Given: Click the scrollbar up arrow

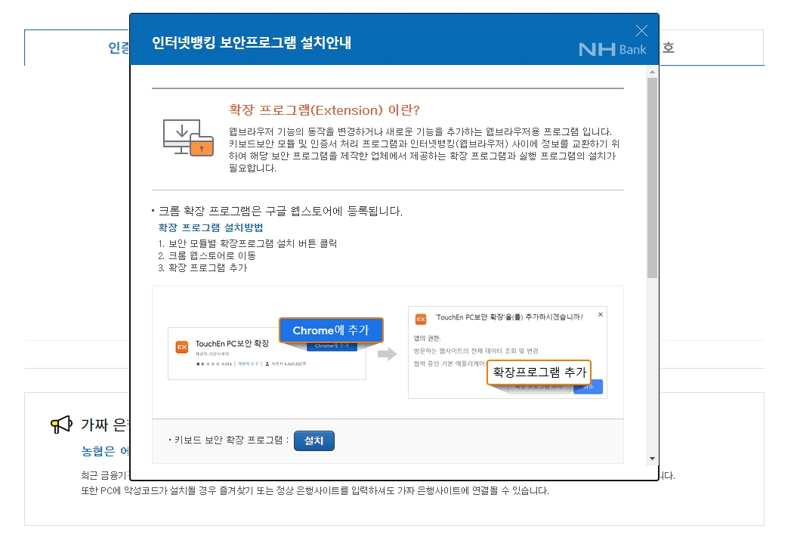Looking at the screenshot, I should [650, 73].
